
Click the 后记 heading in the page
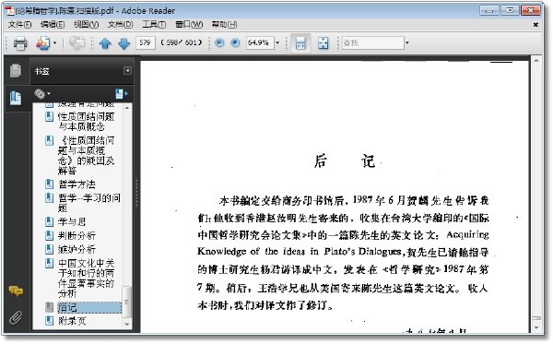click(x=345, y=161)
